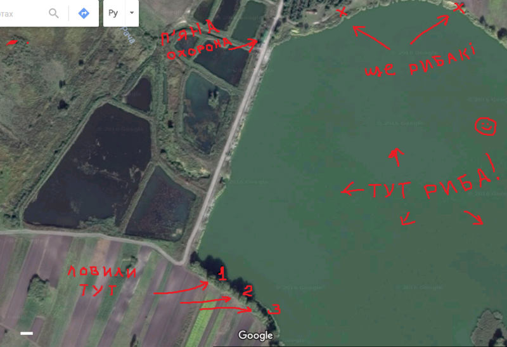Click the upward red arrow above 'ТУТ'
Screen dimensions: 507x347
pos(397,157)
